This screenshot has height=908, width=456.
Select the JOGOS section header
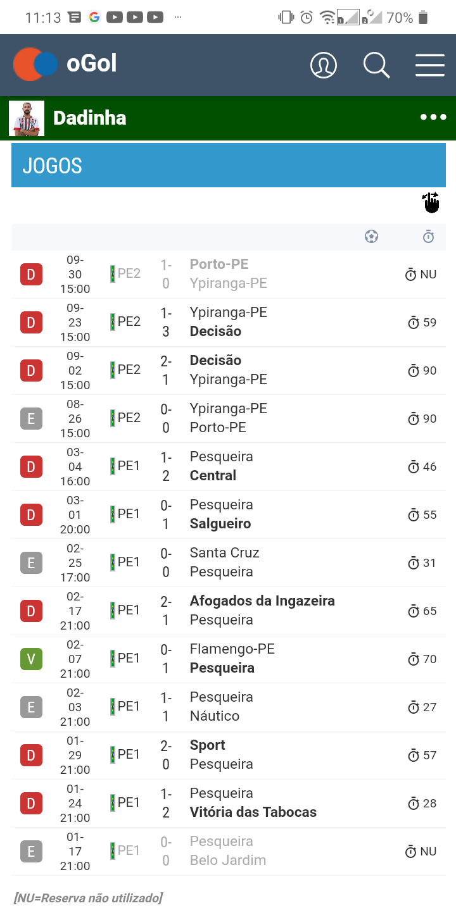coord(228,166)
